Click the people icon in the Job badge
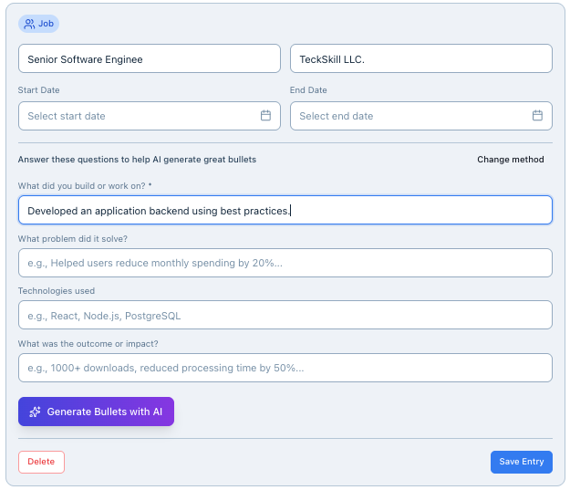 (x=30, y=24)
